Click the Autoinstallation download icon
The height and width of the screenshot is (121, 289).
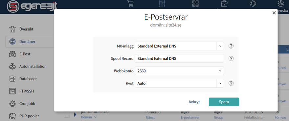click(12, 67)
